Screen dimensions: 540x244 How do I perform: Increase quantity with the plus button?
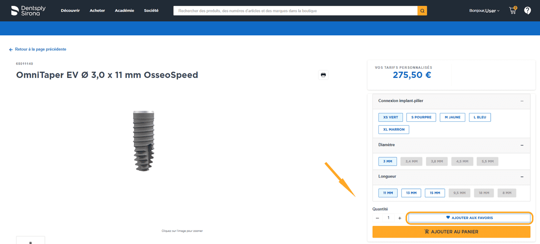coord(400,218)
